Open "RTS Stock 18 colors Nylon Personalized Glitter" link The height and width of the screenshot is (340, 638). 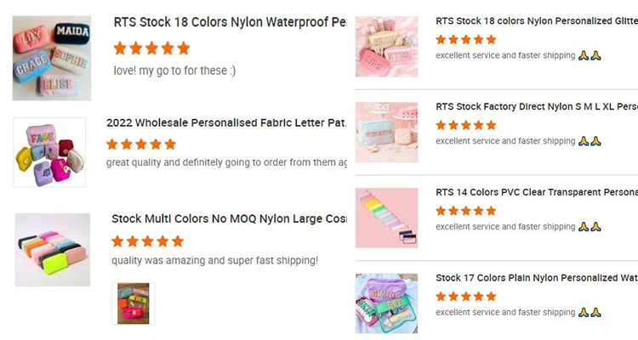point(536,21)
